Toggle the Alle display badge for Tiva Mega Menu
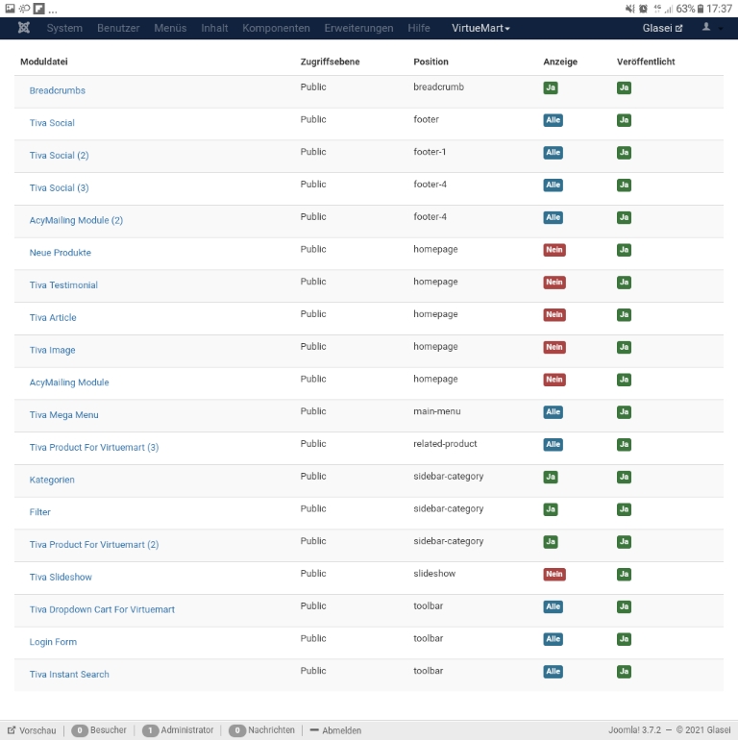The height and width of the screenshot is (740, 738). tap(553, 412)
